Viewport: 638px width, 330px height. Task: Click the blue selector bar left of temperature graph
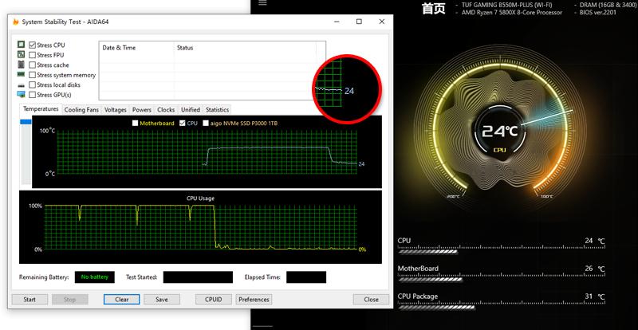(26, 122)
